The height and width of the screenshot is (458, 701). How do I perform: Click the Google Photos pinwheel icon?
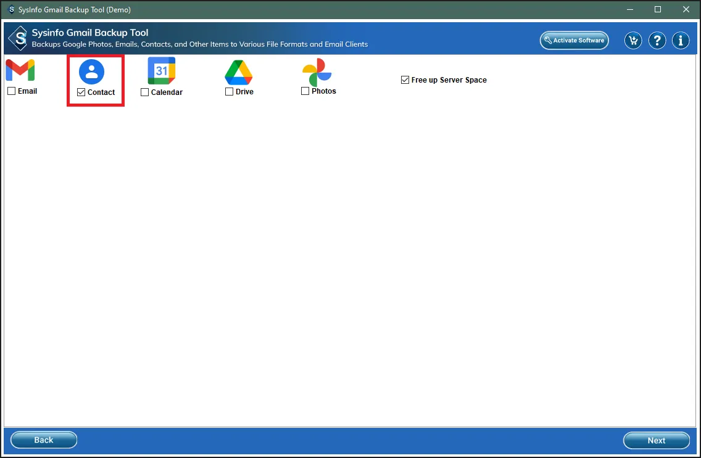(x=317, y=72)
